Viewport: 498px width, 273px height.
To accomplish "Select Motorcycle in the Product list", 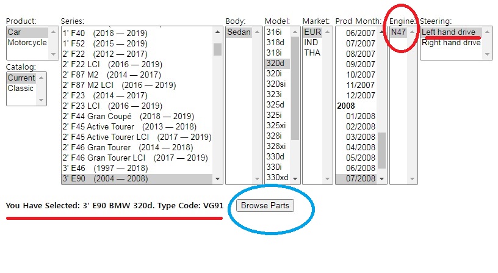I will coord(27,43).
